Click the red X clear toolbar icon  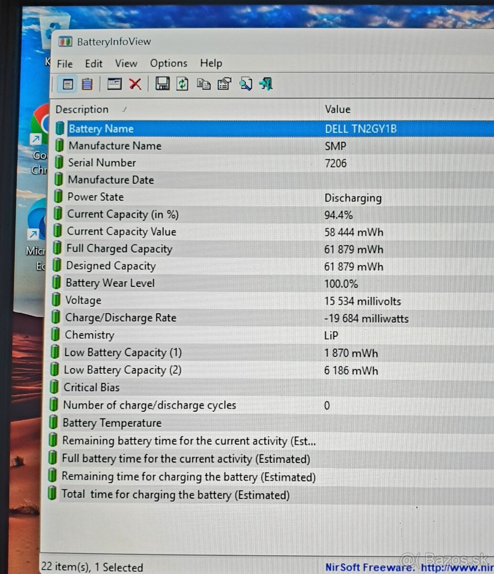pyautogui.click(x=135, y=84)
